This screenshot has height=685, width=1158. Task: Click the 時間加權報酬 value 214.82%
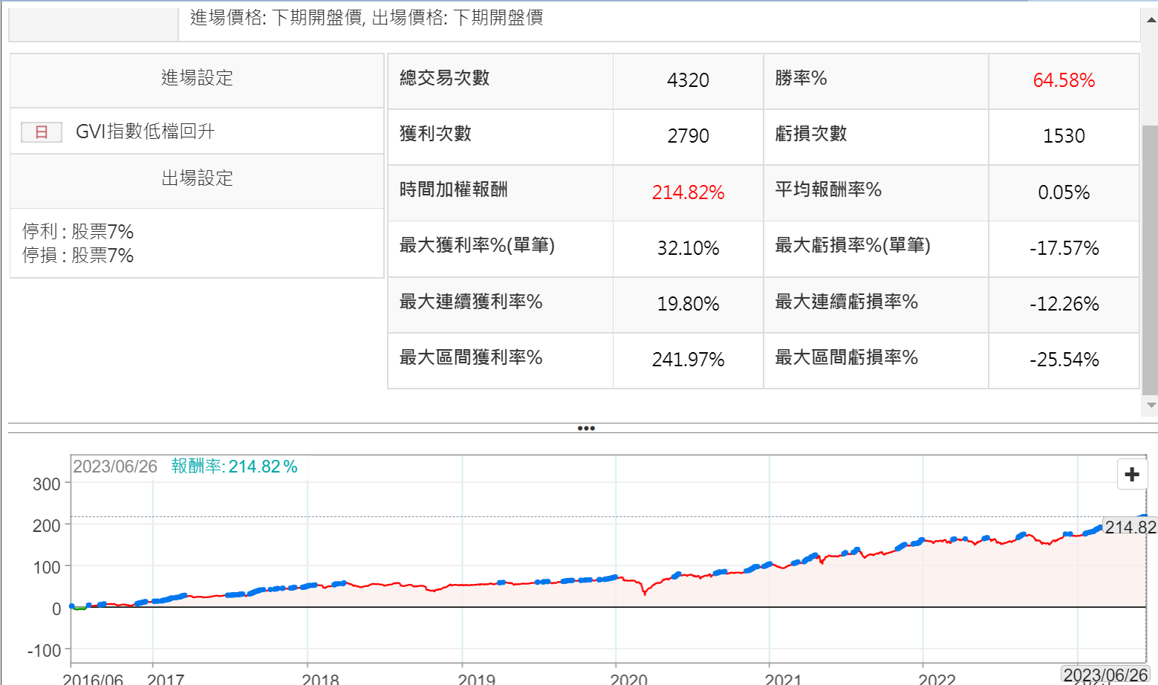pos(688,192)
